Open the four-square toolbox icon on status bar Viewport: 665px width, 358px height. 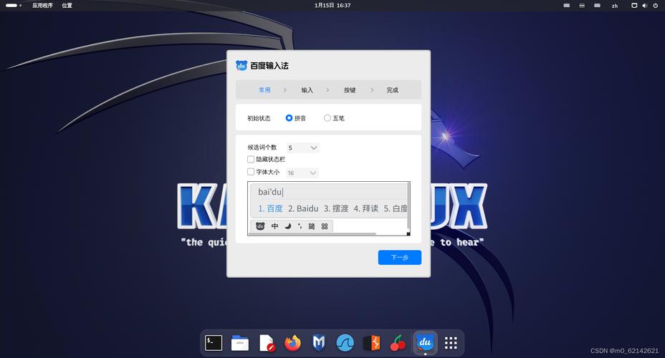point(325,226)
